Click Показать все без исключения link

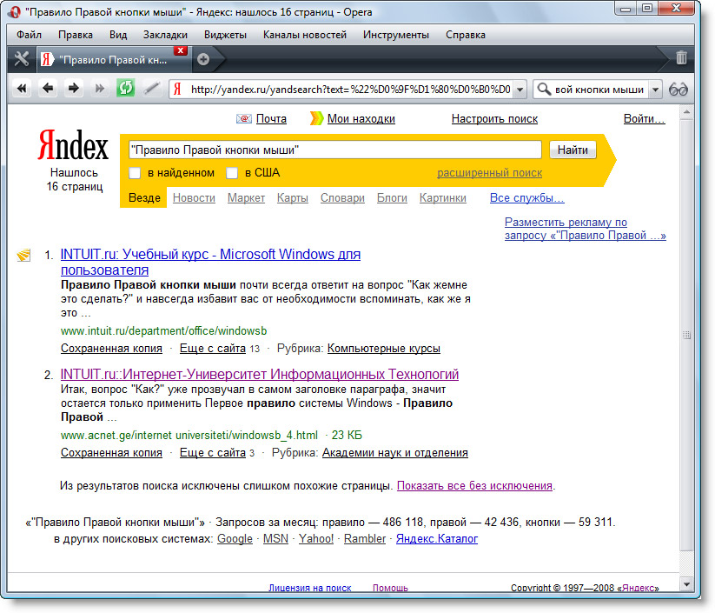coord(474,486)
